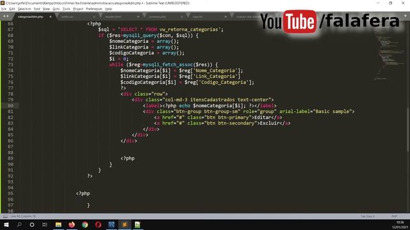Screen dimensions: 410x230
Task: Switch to the header.html tab
Action: coord(113,17)
